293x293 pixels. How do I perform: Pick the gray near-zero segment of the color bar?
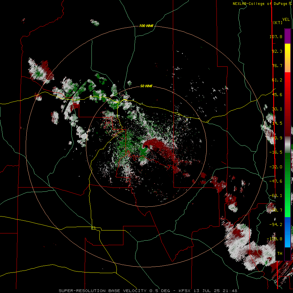coord(287,145)
